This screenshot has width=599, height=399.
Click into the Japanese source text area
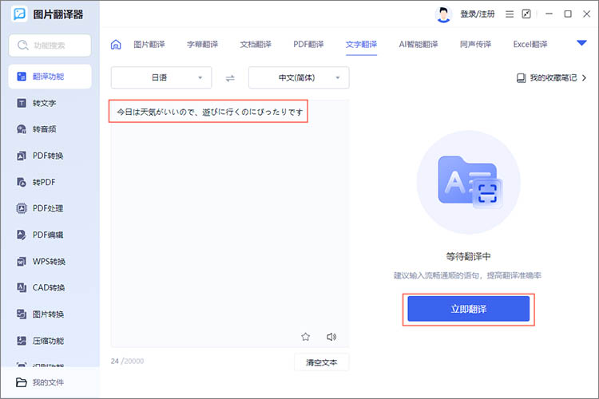pyautogui.click(x=229, y=223)
